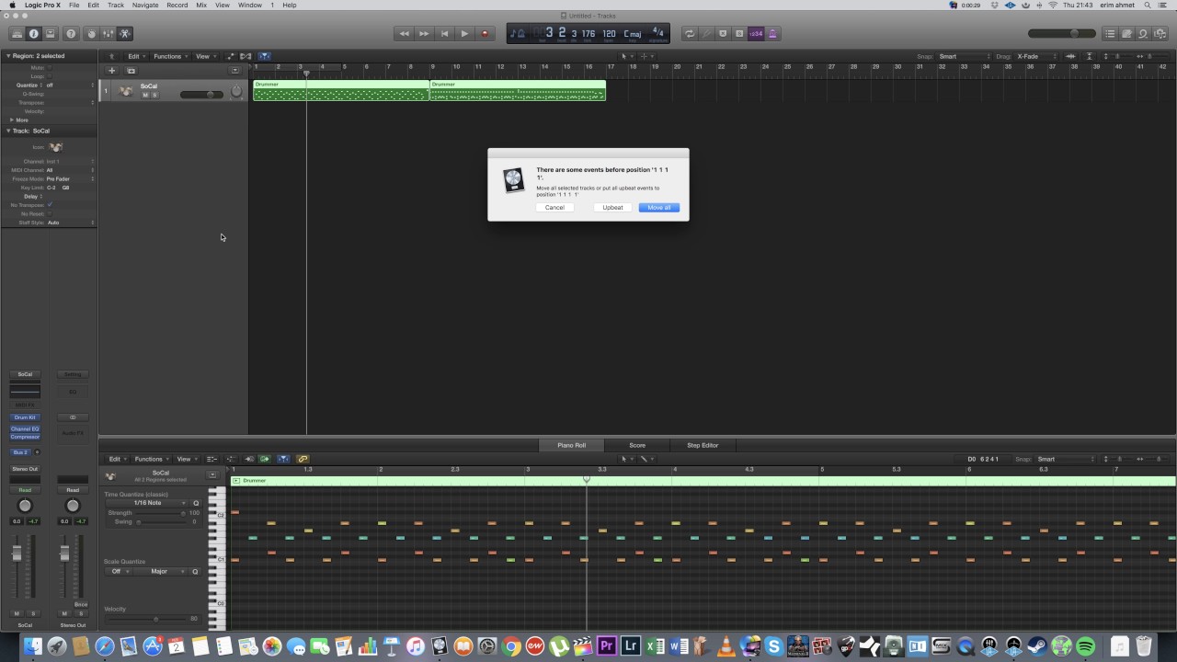
Task: Toggle the Mute checkbox in the Region inspector
Action: [x=49, y=68]
